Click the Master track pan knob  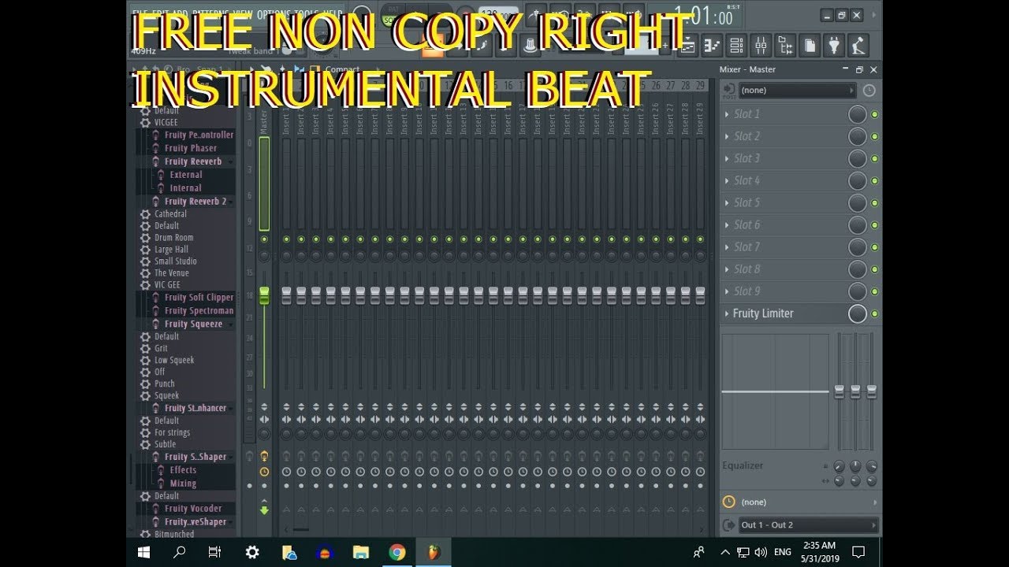coord(264,256)
